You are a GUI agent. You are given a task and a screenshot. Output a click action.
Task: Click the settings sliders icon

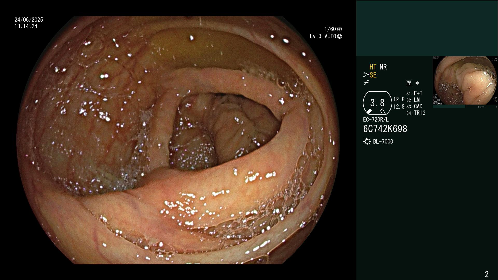[x=409, y=83]
